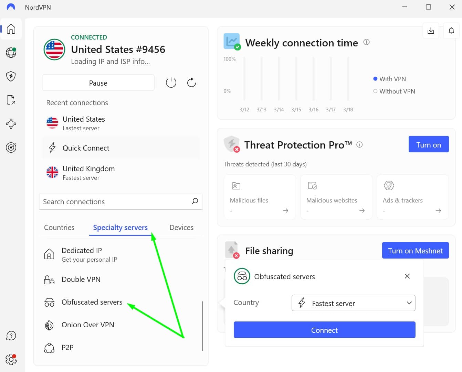
Task: Click info icon beside Weekly connection time
Action: (367, 42)
